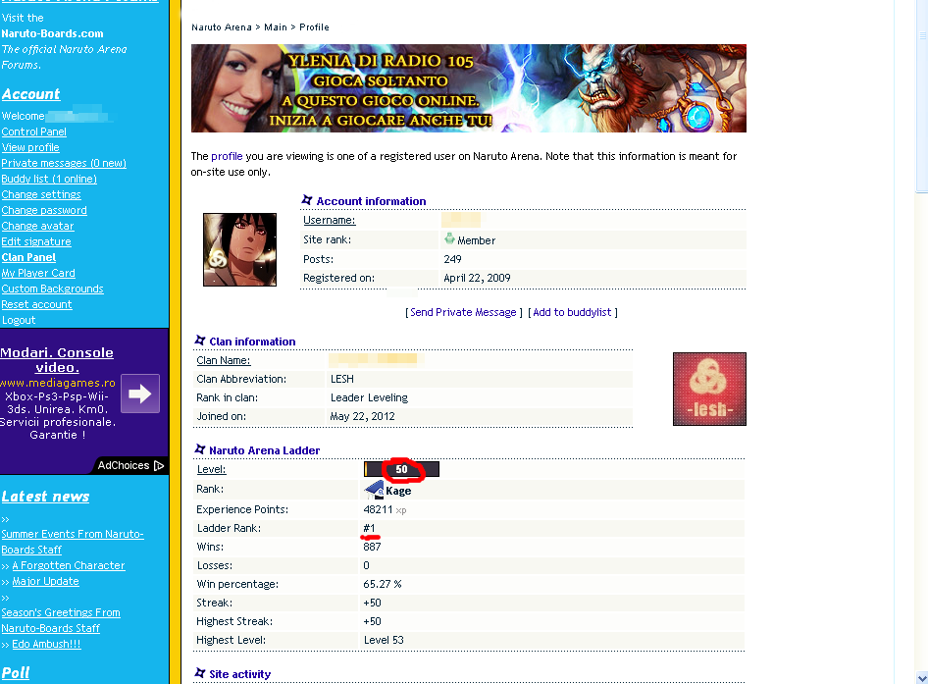Open the Poll section heading
The image size is (928, 684).
(16, 673)
